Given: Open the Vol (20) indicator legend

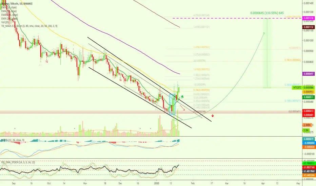Looking at the screenshot, I should point(5,22).
